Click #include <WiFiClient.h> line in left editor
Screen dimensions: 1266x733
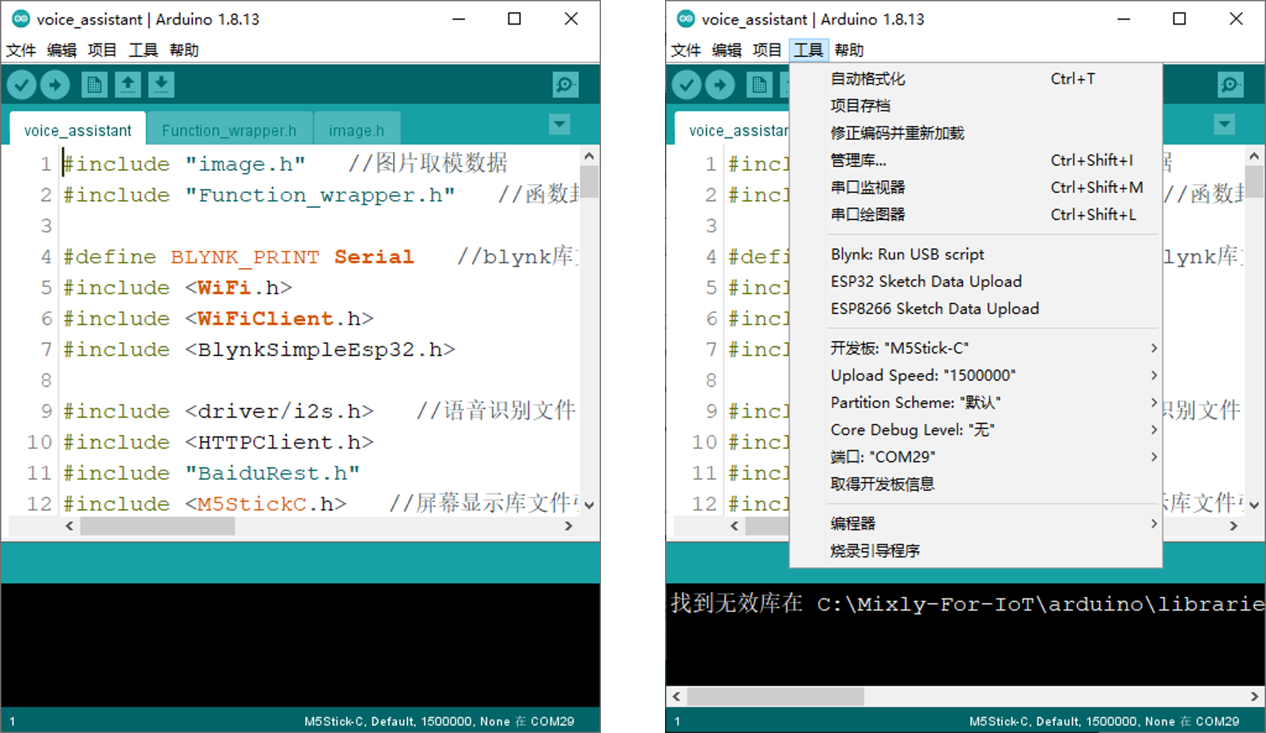click(x=218, y=319)
